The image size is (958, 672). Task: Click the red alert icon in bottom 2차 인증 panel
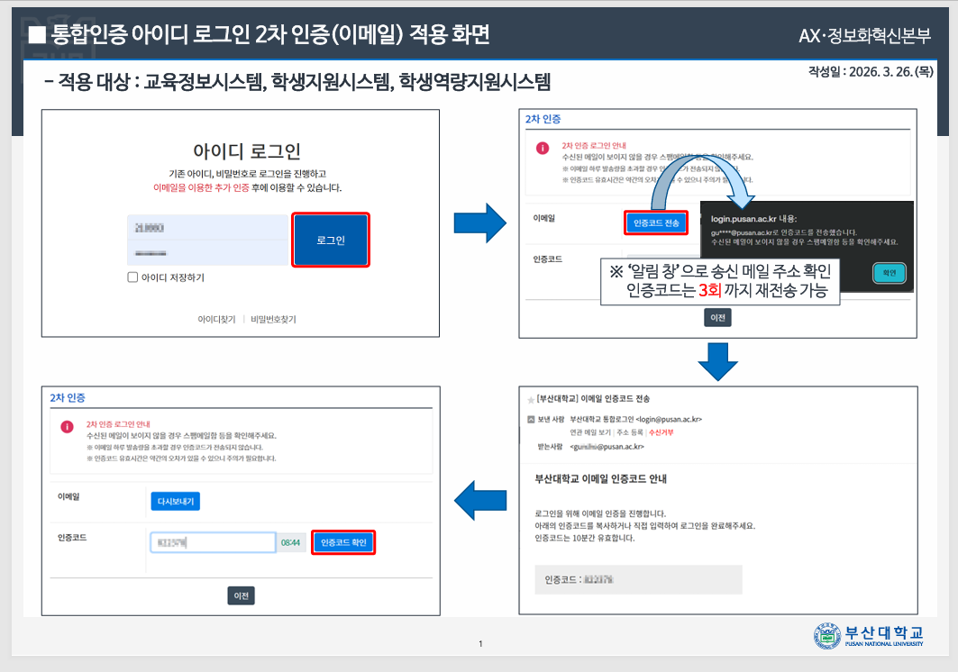click(67, 427)
